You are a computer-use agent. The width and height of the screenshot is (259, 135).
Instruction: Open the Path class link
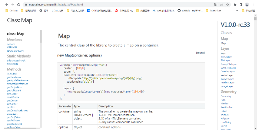pyautogui.click(x=223, y=100)
